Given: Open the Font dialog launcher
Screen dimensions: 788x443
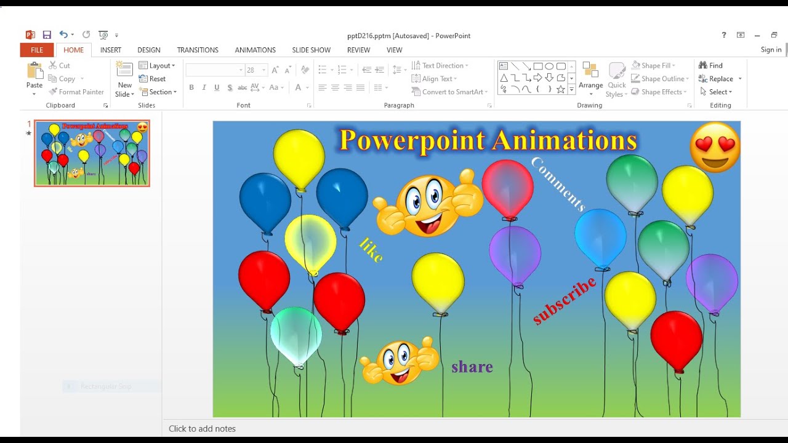Looking at the screenshot, I should click(309, 106).
